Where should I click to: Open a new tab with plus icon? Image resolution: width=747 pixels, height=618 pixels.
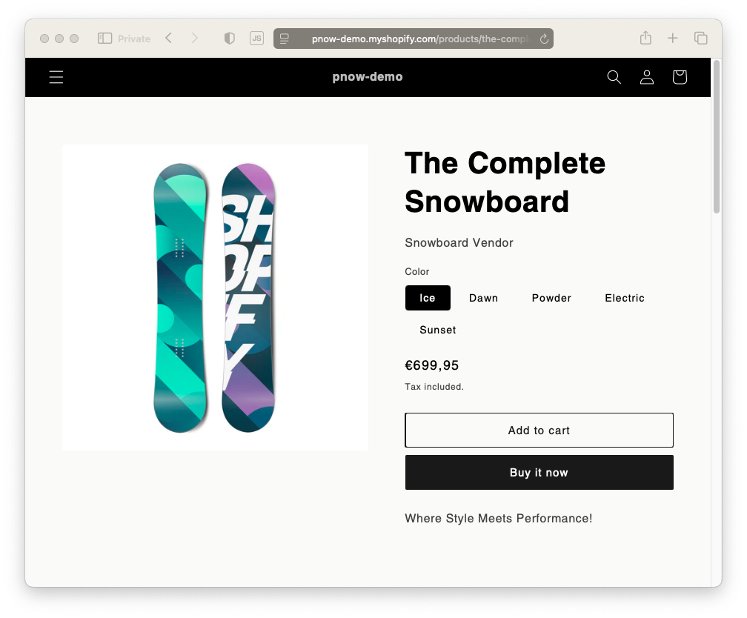tap(673, 38)
